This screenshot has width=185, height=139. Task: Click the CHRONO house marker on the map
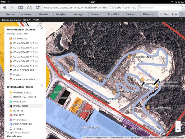[x=142, y=79]
